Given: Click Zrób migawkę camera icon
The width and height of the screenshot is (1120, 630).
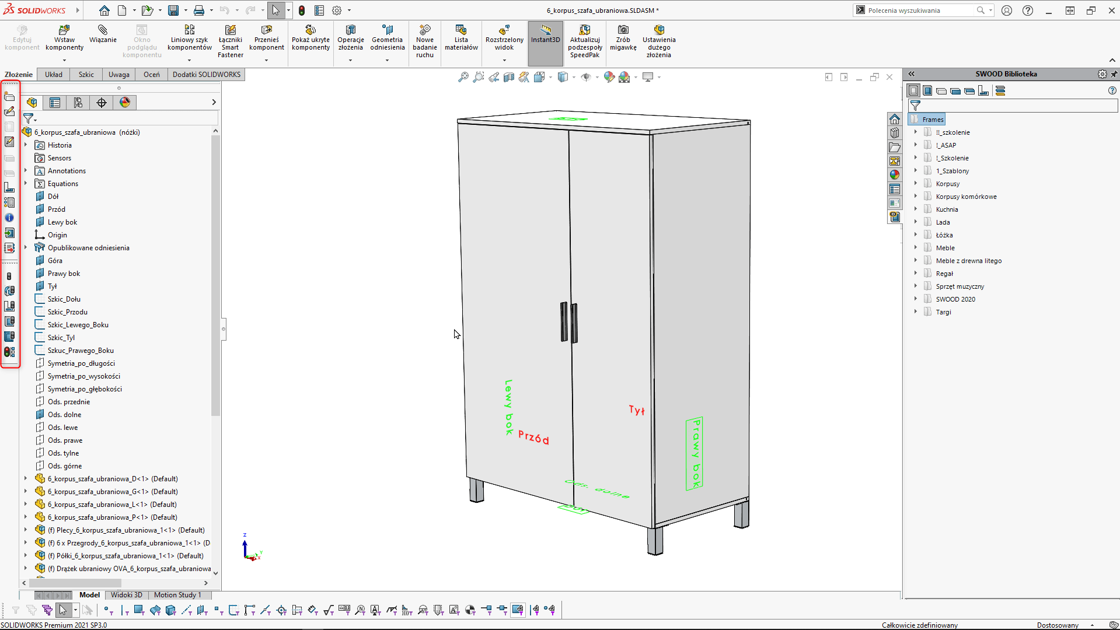Looking at the screenshot, I should [623, 30].
